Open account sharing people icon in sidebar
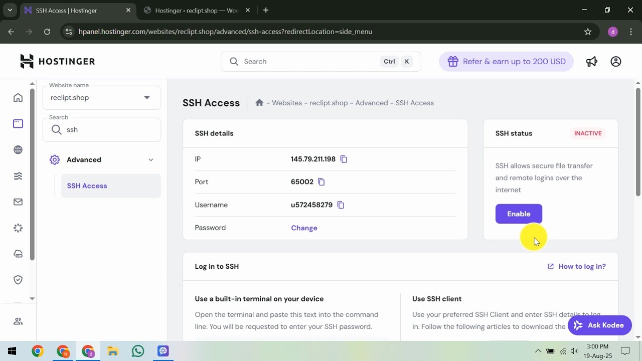 pyautogui.click(x=18, y=321)
